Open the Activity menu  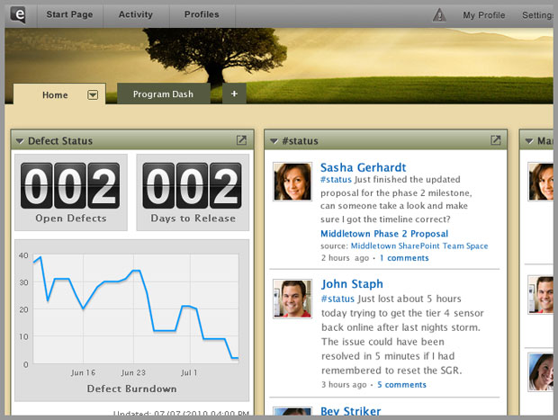[135, 14]
